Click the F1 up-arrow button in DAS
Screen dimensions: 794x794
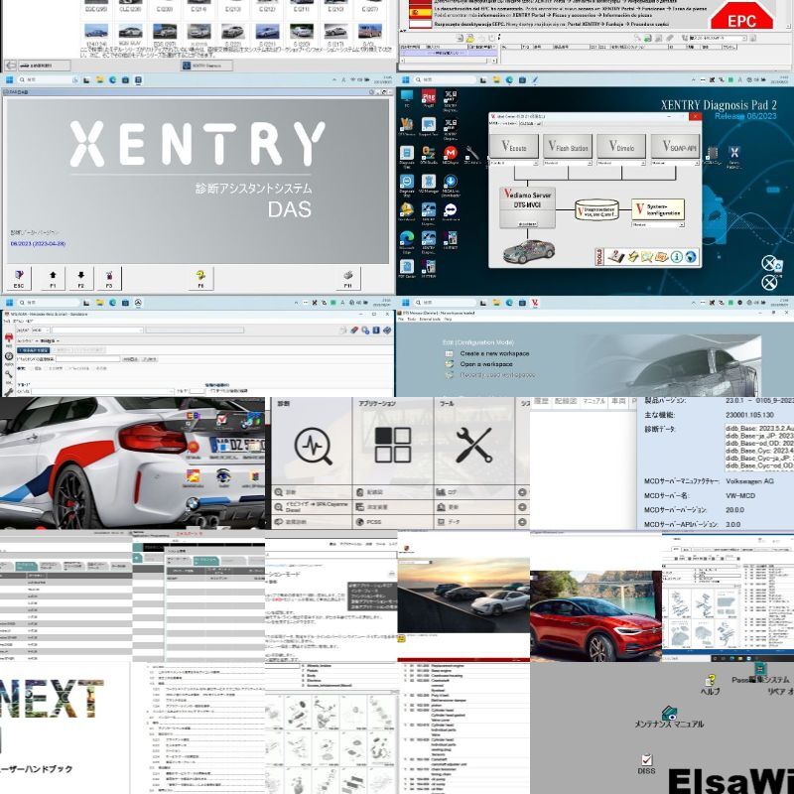[x=53, y=279]
